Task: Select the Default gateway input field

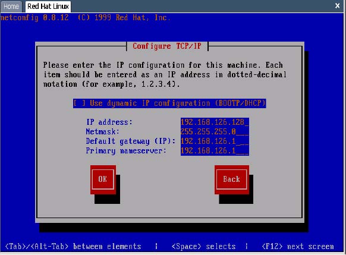Action: [x=215, y=141]
